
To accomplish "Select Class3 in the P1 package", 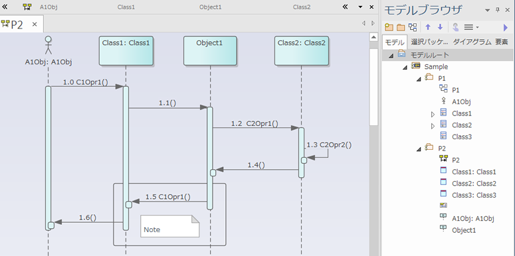I will (462, 137).
